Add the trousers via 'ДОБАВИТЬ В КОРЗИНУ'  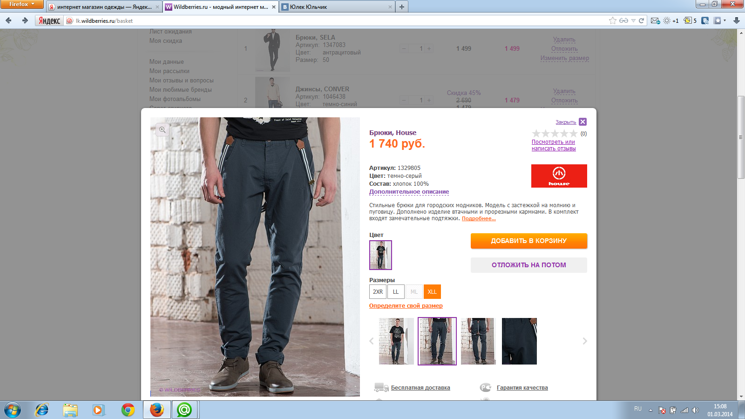point(529,241)
